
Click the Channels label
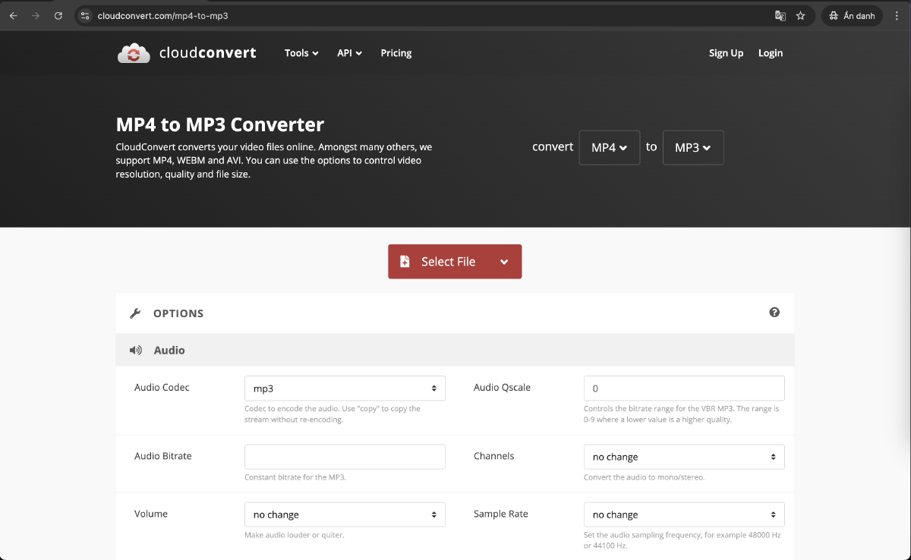click(x=493, y=456)
